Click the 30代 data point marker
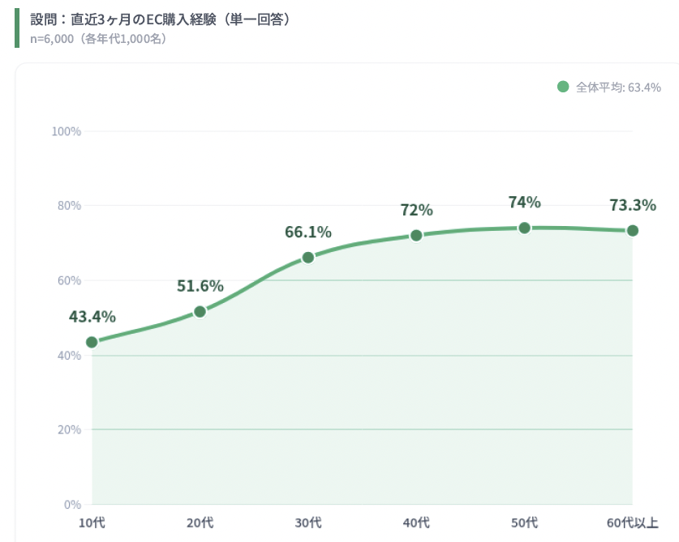 click(308, 258)
